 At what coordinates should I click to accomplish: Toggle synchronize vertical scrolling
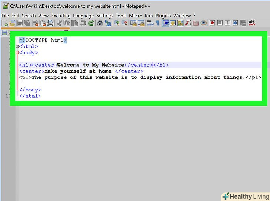pyautogui.click(x=133, y=23)
